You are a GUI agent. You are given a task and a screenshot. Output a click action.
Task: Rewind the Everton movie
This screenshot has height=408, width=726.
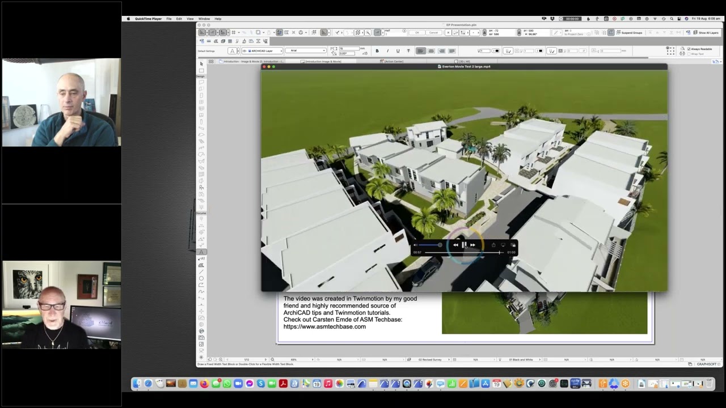(455, 245)
